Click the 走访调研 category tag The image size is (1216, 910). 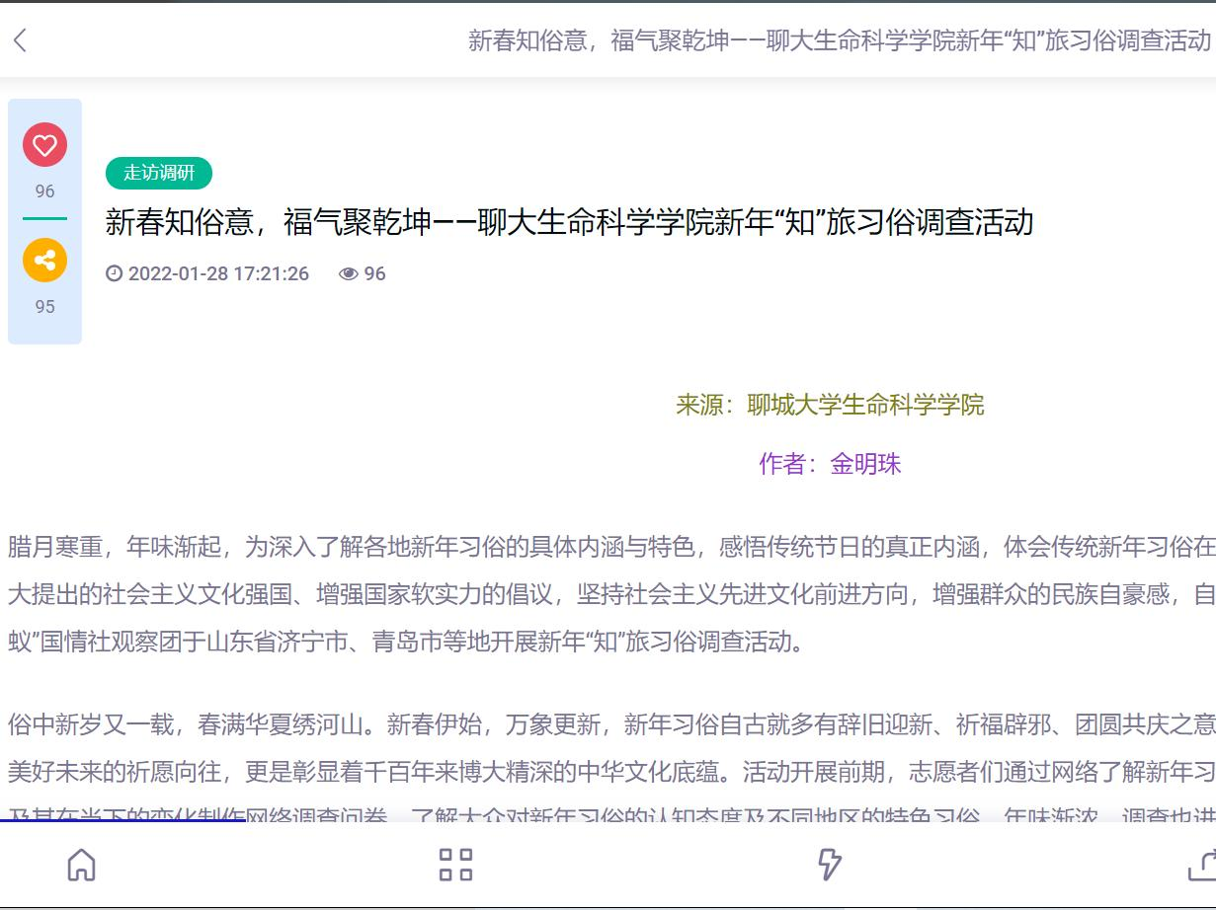point(158,173)
